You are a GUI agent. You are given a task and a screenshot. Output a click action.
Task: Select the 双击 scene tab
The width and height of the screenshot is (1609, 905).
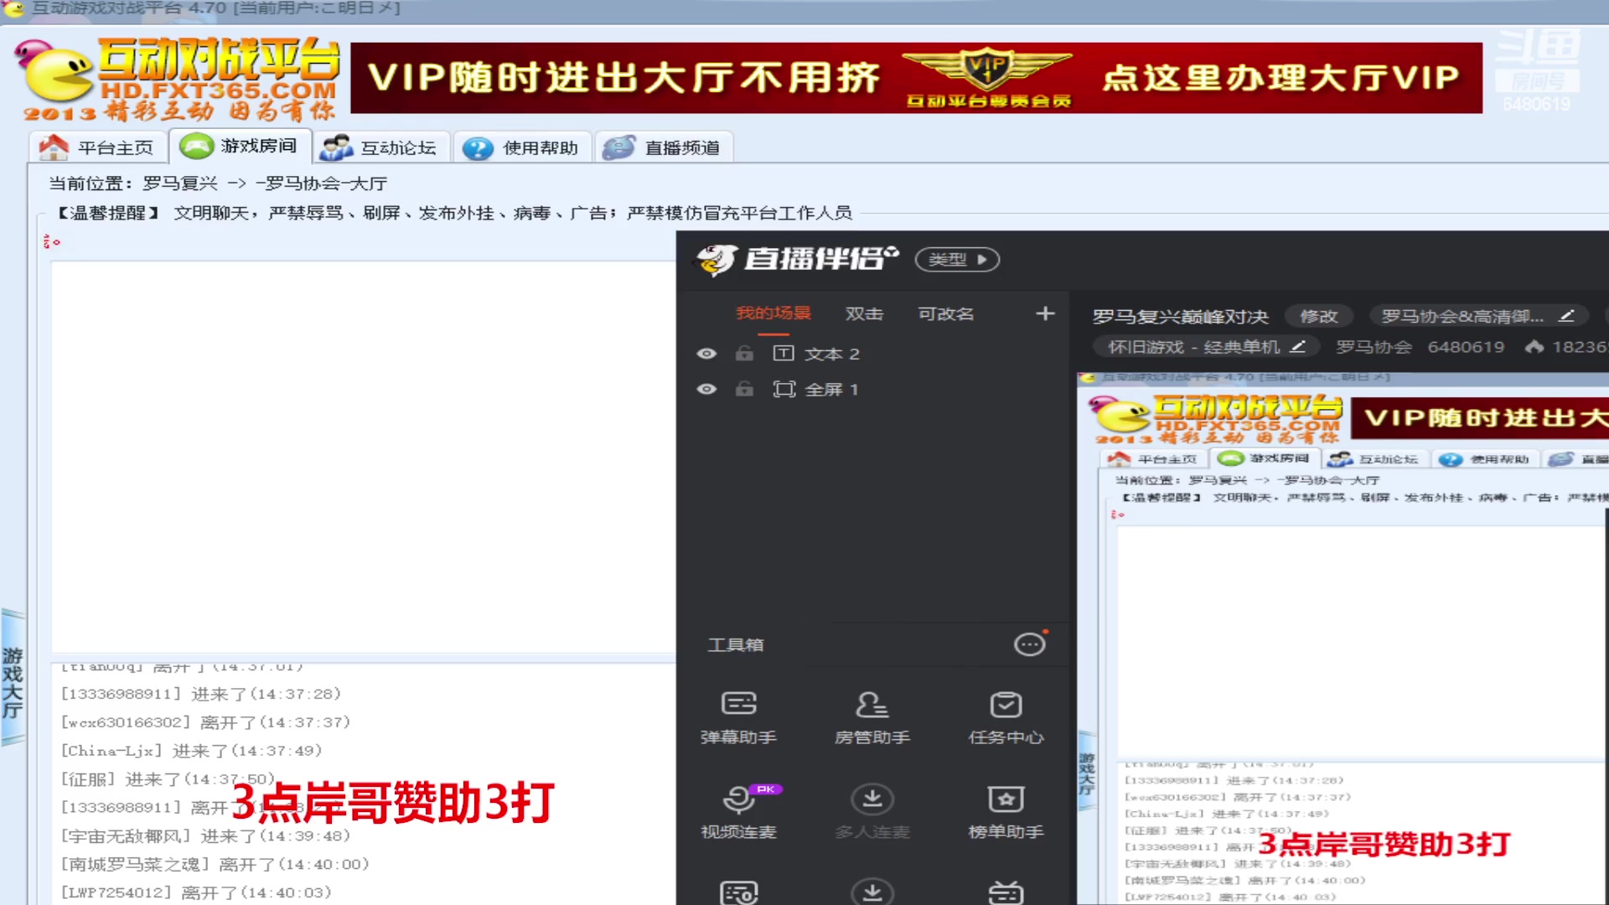864,313
